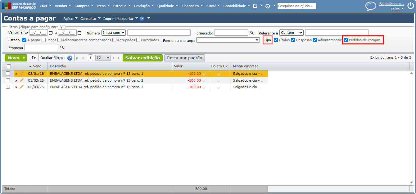Image resolution: width=416 pixels, height=194 pixels.
Task: Click the Fornecedor search magnifier icon
Action: pos(252,33)
